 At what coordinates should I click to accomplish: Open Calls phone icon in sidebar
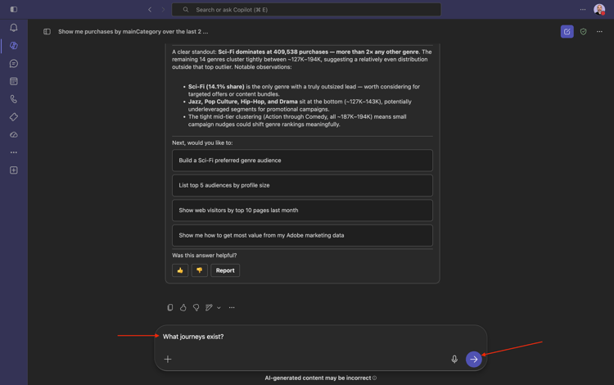pos(14,99)
